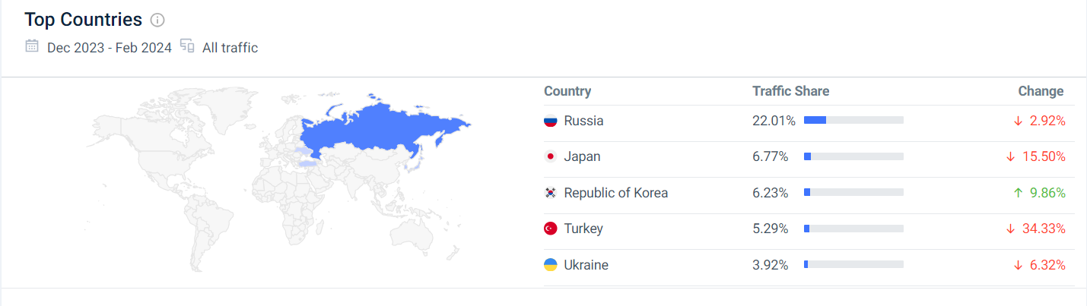Image resolution: width=1087 pixels, height=306 pixels.
Task: Open the Ukraine country name link
Action: [586, 265]
